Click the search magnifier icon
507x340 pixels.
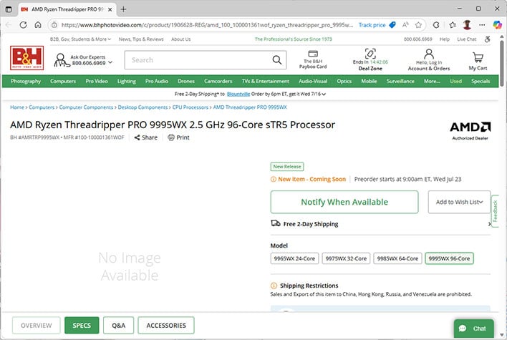(x=277, y=60)
